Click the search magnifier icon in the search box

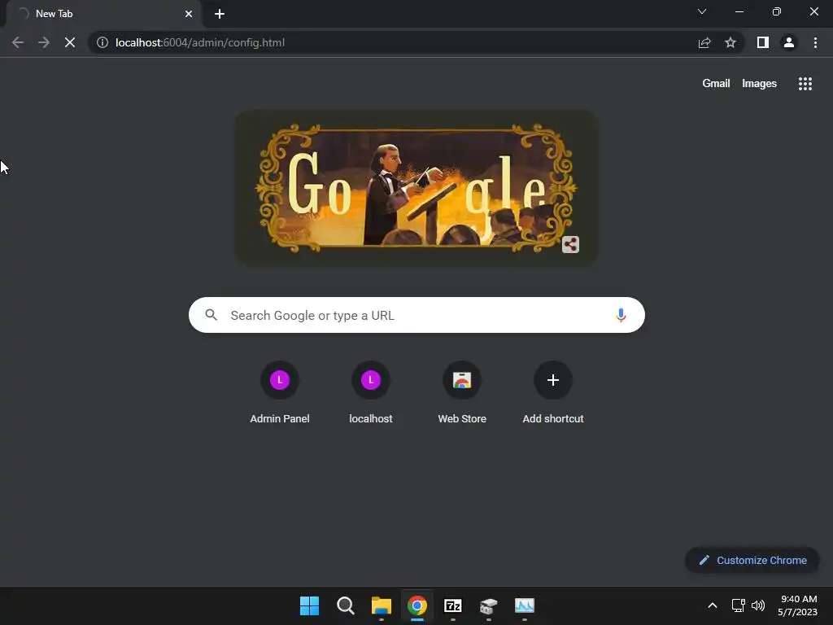tap(211, 315)
